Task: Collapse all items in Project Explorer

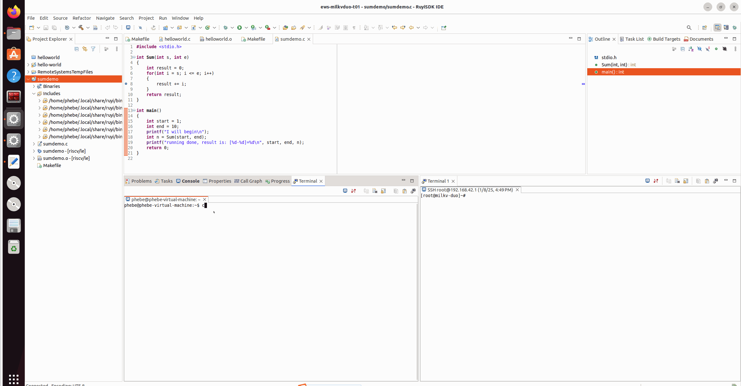Action: tap(77, 49)
